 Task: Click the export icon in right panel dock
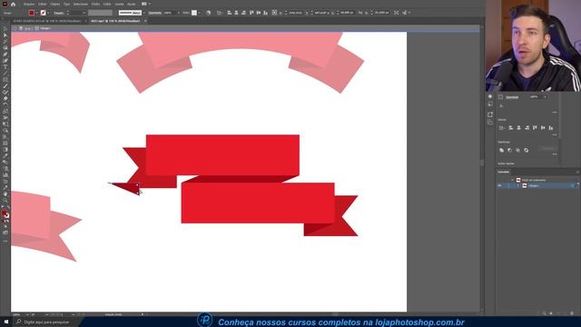(x=490, y=114)
